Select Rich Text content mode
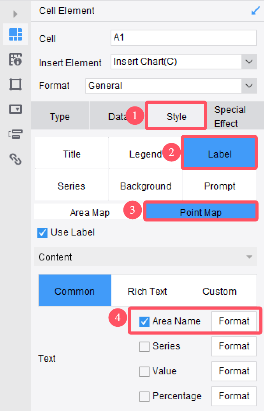The image size is (264, 411). [x=147, y=291]
